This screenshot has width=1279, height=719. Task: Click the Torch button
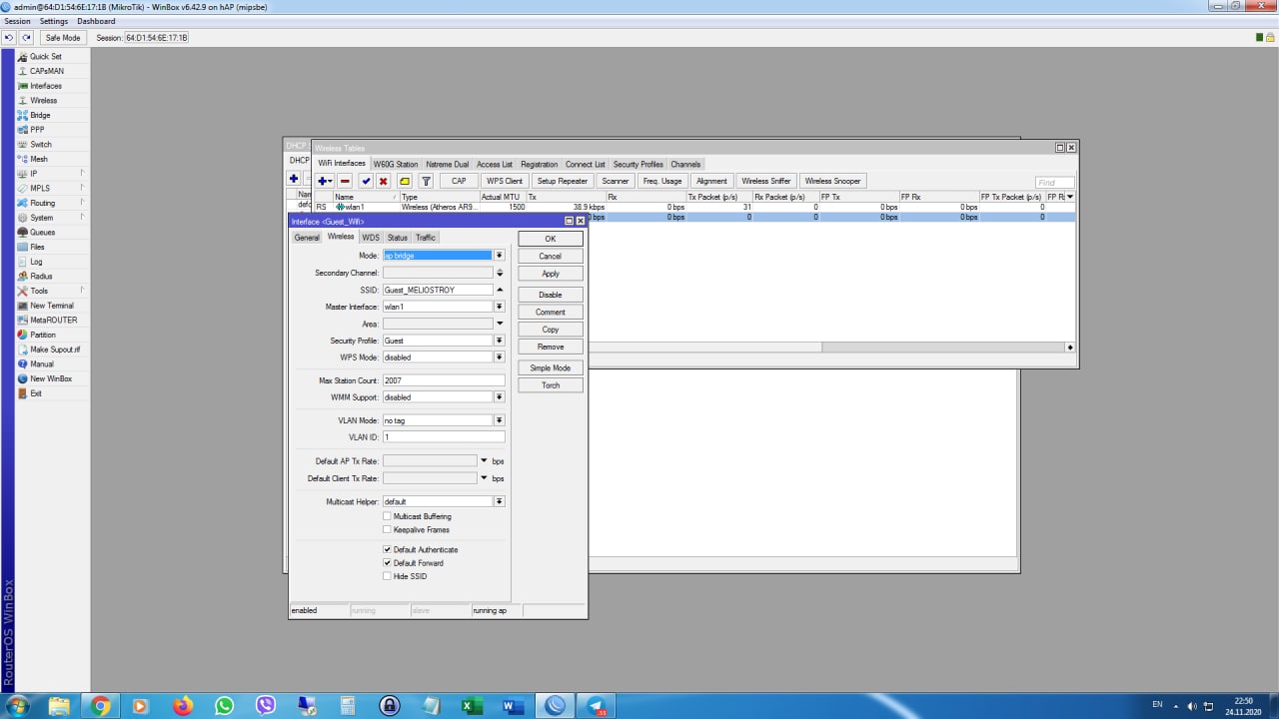click(551, 385)
